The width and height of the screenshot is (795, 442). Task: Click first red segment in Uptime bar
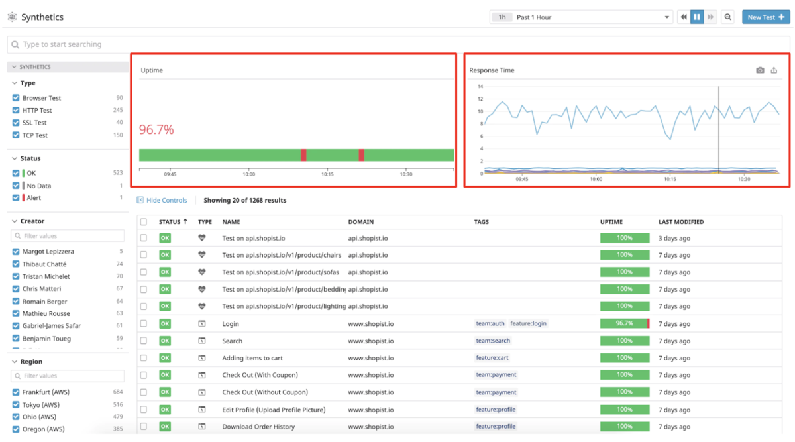point(303,155)
